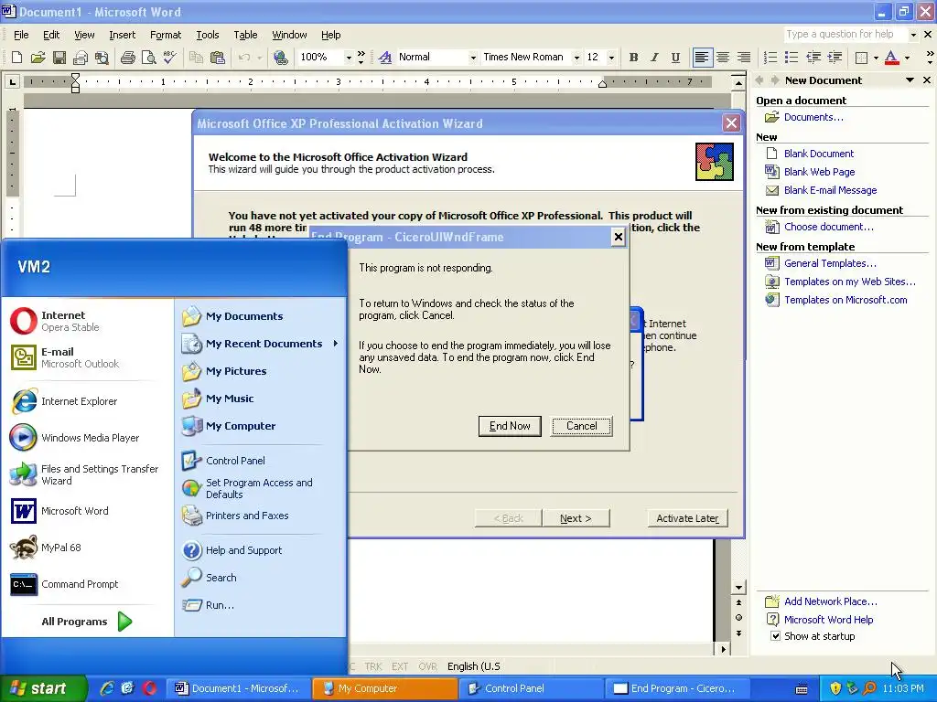Switch to My Computer taskbar button
The width and height of the screenshot is (937, 702).
coord(383,688)
